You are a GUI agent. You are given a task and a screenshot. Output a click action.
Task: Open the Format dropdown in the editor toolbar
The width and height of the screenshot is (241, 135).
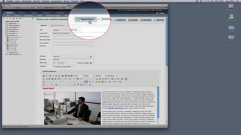click(x=78, y=76)
